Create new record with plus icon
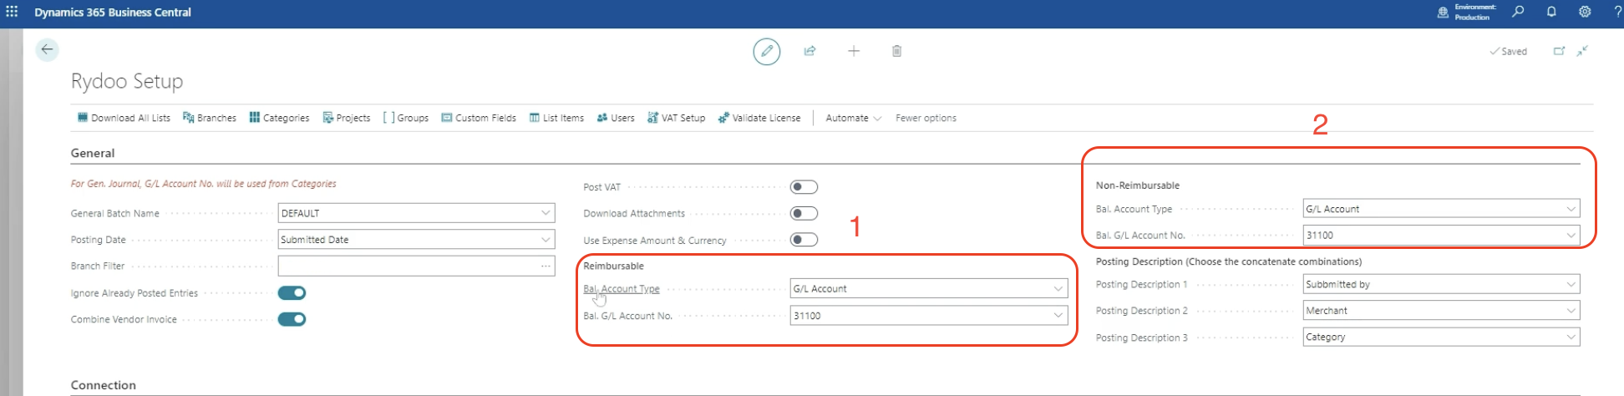The image size is (1624, 396). coord(853,51)
